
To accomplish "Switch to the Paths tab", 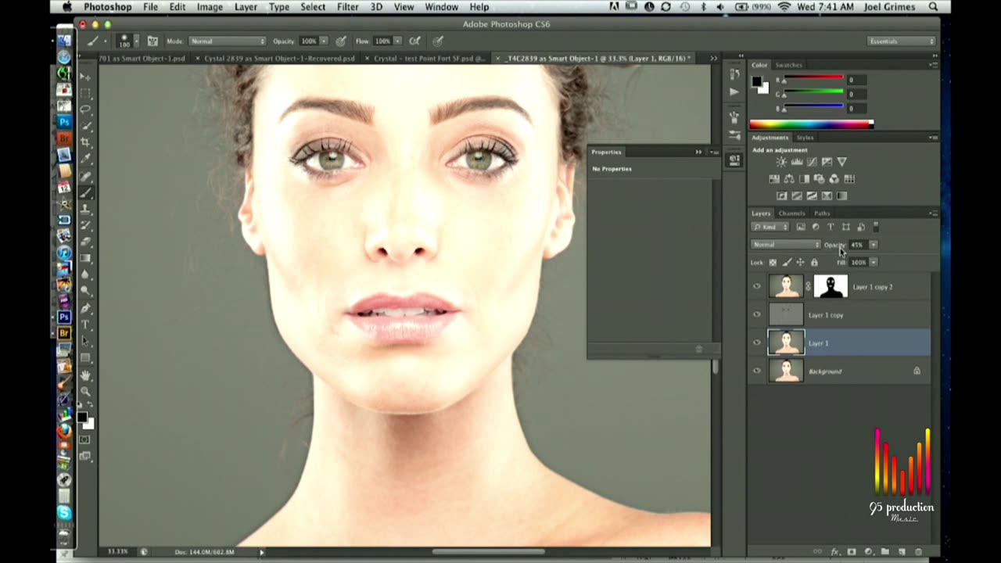I will pos(822,213).
